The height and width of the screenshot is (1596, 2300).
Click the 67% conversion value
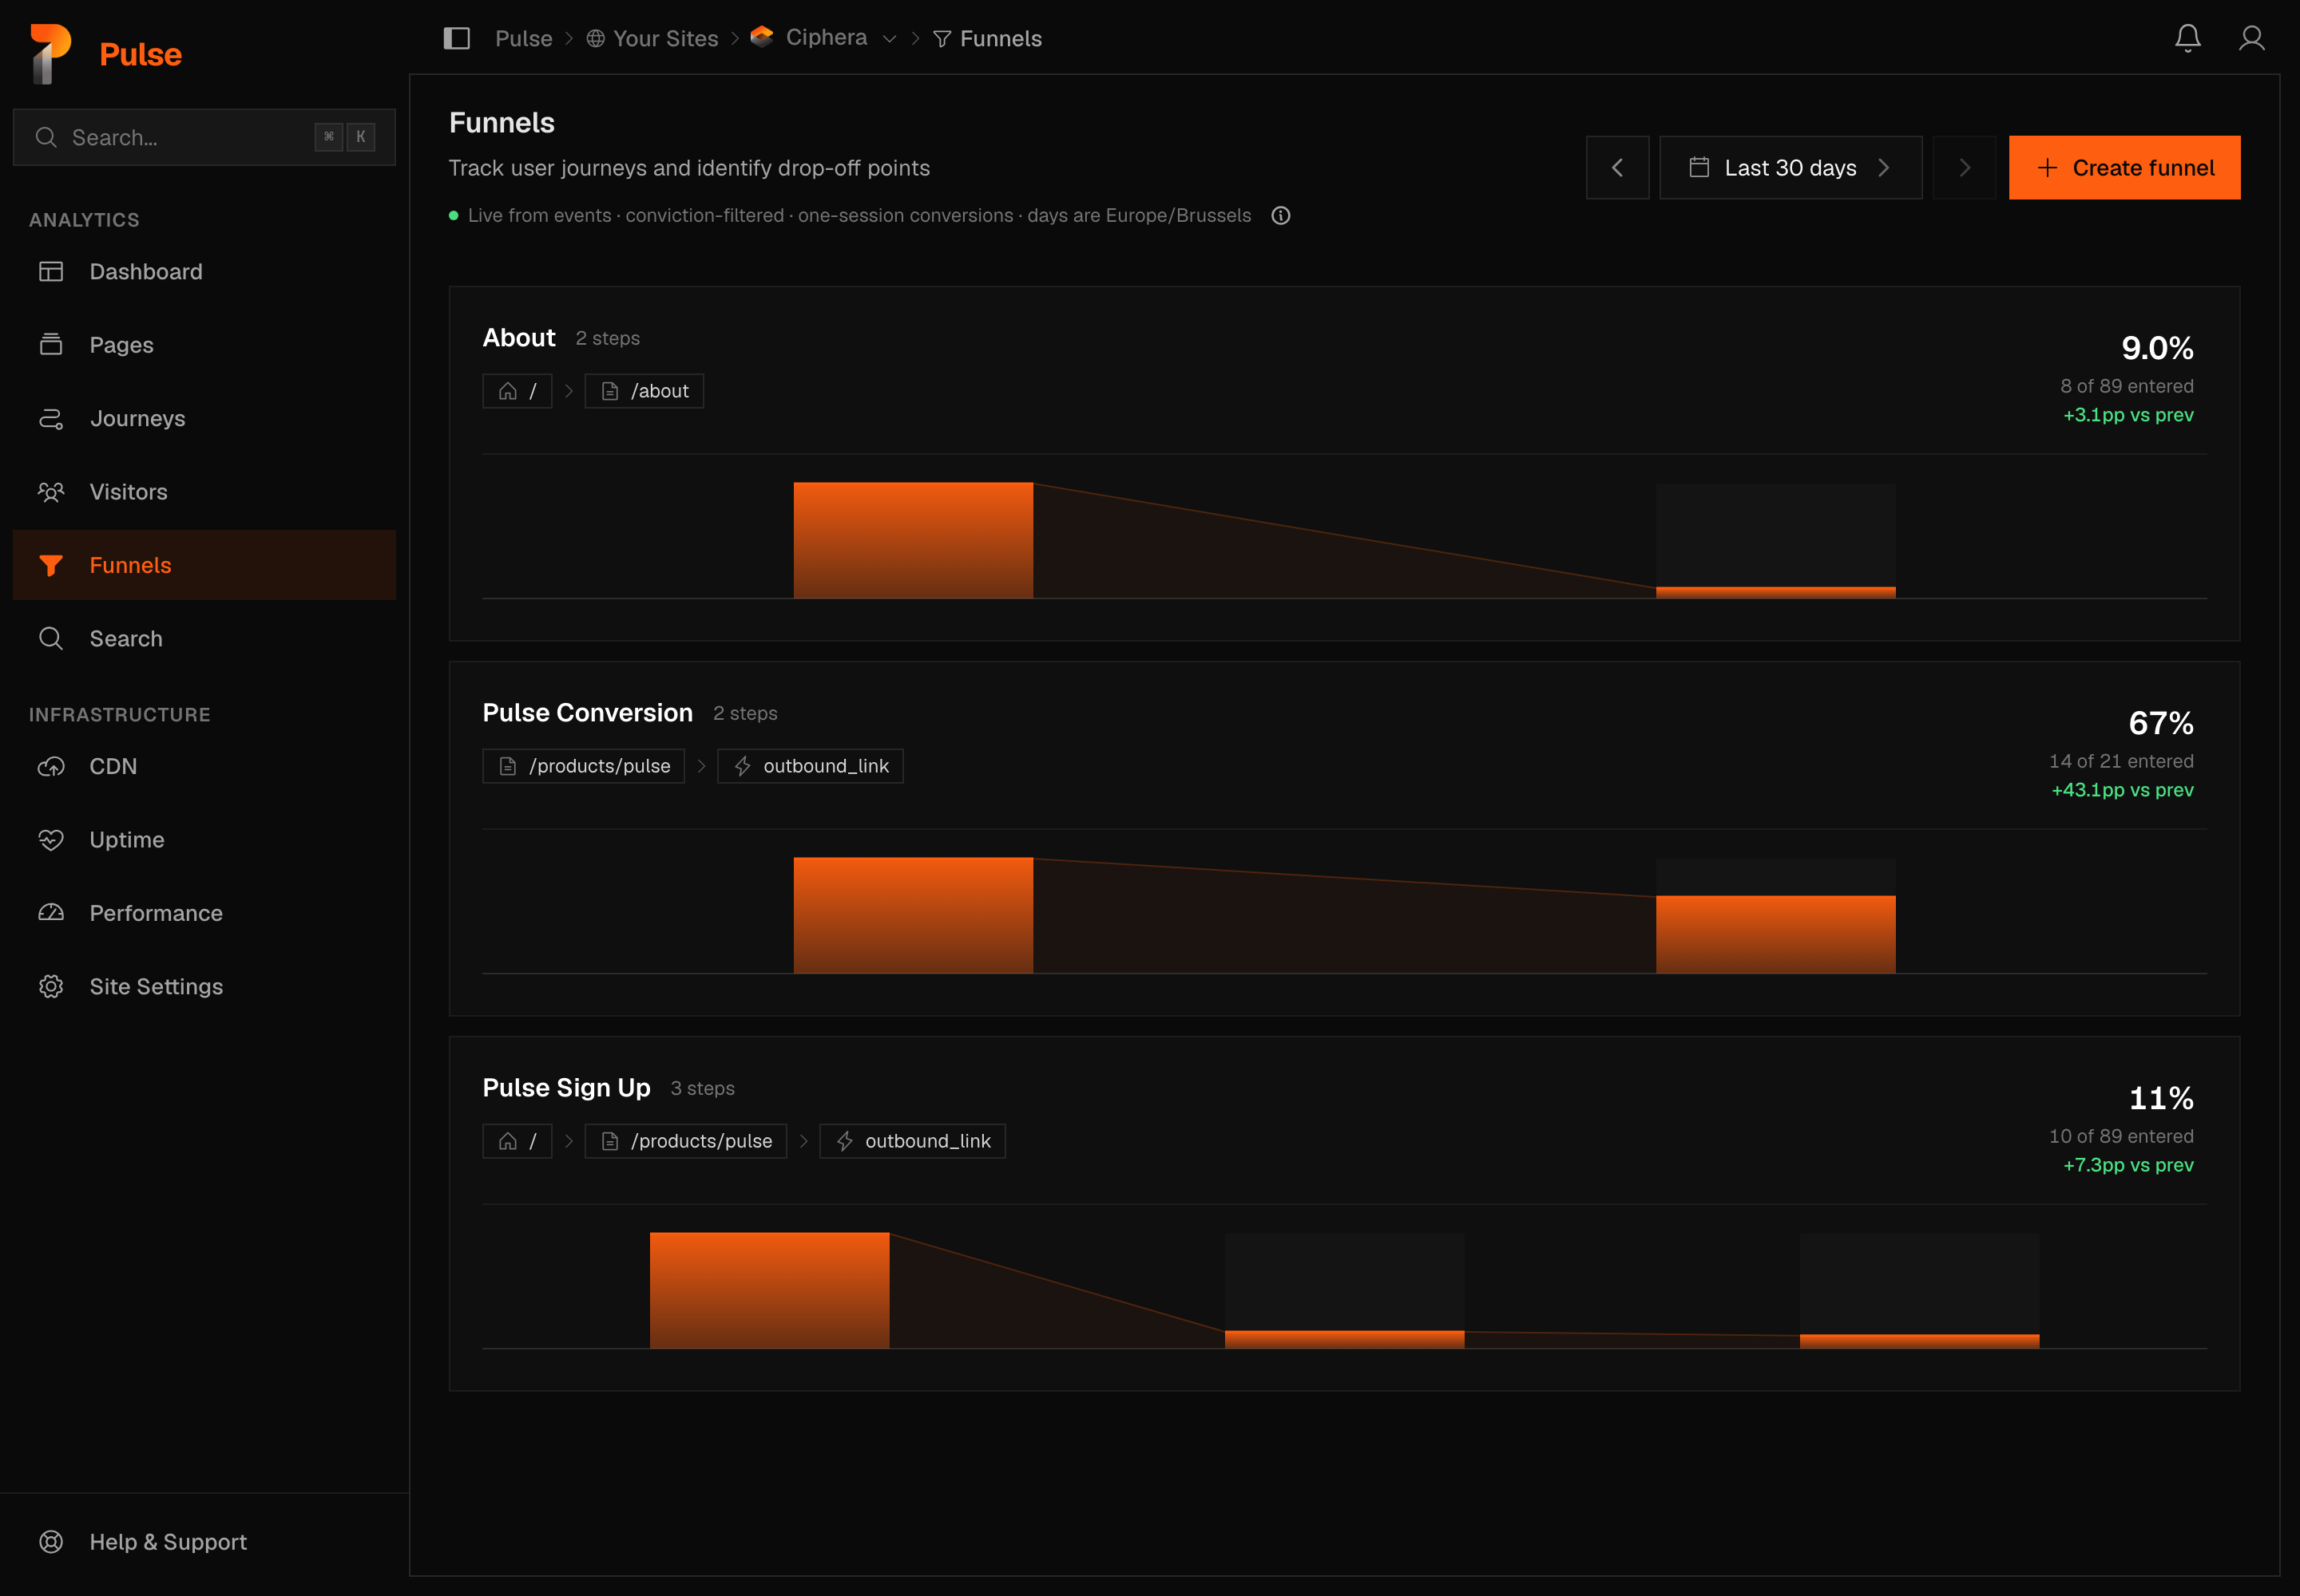(x=2161, y=723)
